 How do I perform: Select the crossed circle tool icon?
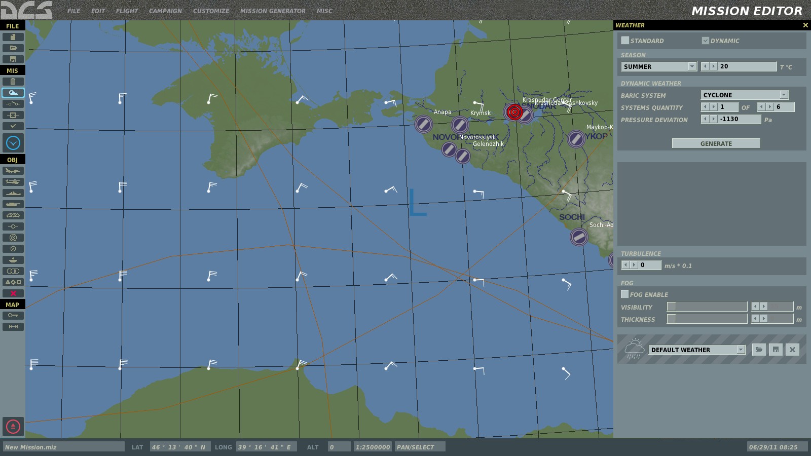point(13,249)
